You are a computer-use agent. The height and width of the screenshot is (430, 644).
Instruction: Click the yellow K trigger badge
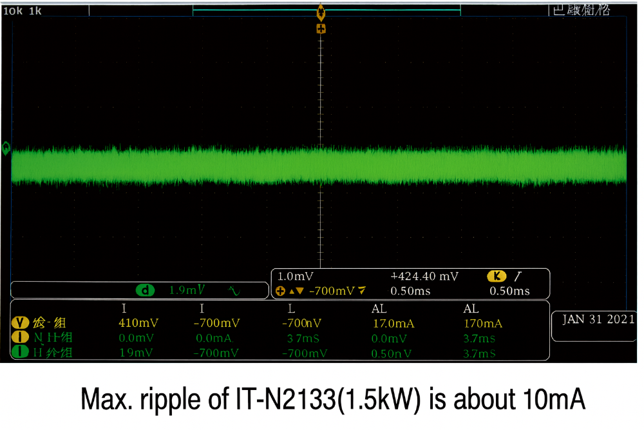(x=496, y=277)
